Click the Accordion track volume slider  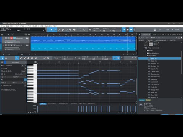[x=12, y=40]
